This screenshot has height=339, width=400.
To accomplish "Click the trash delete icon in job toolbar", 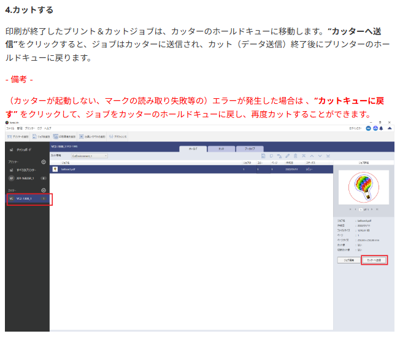I will point(295,156).
